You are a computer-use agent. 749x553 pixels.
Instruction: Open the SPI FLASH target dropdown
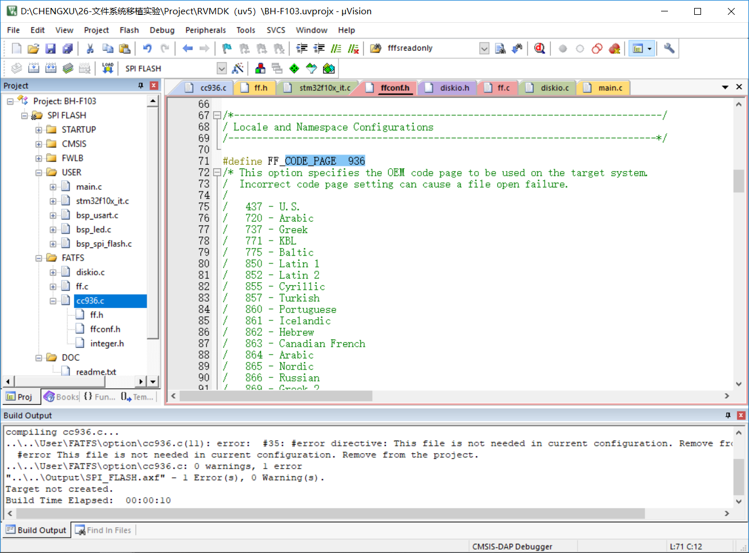point(222,68)
